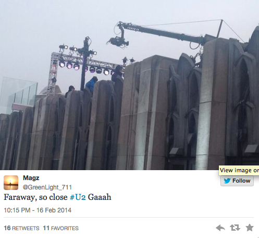Retweet this tweet using the retweet icon
Viewport: 259px width, 238px height.
235,228
